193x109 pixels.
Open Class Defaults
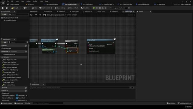73,8
